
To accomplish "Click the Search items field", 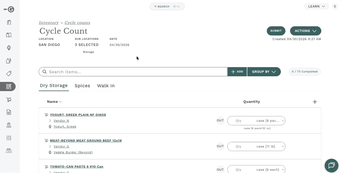I will (133, 72).
